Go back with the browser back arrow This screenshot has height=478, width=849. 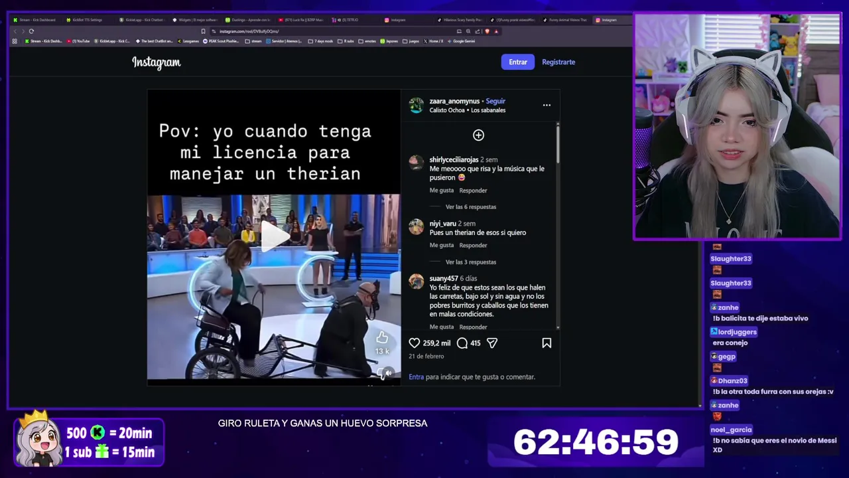click(15, 31)
